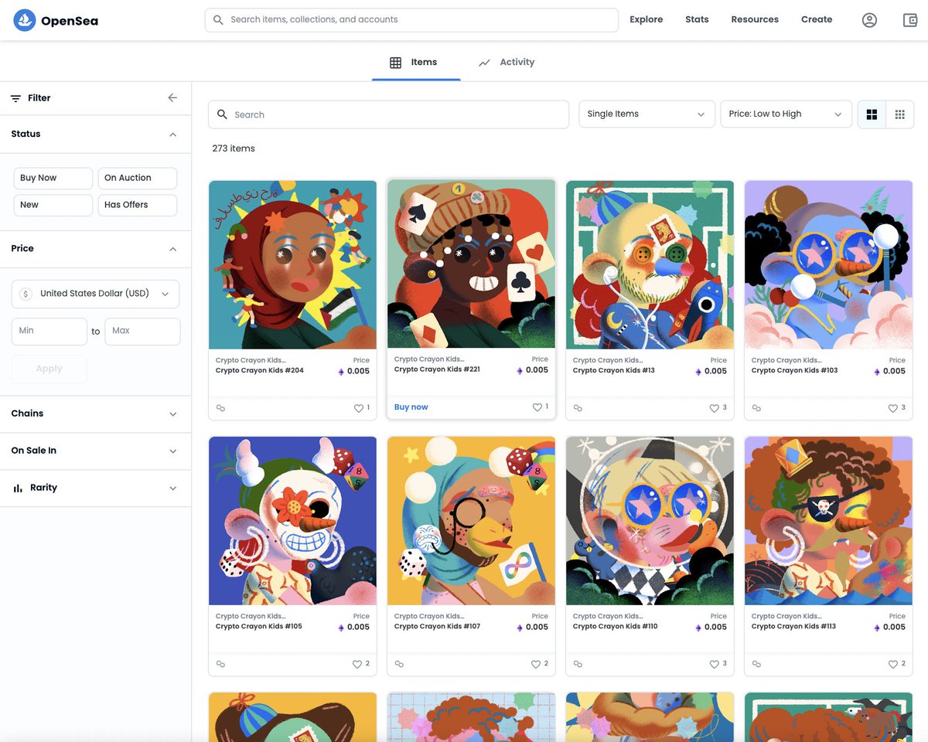Collapse the Status filter section
The height and width of the screenshot is (742, 928).
click(95, 134)
